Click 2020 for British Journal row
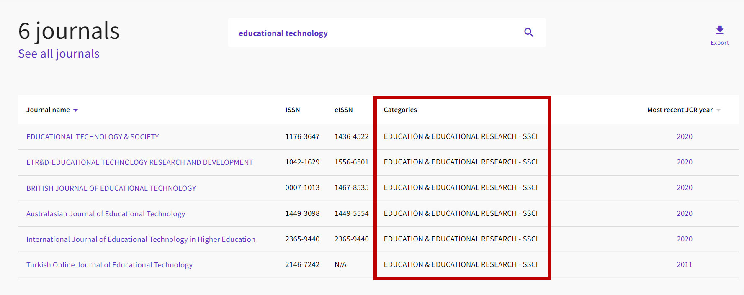The height and width of the screenshot is (295, 744). click(685, 187)
